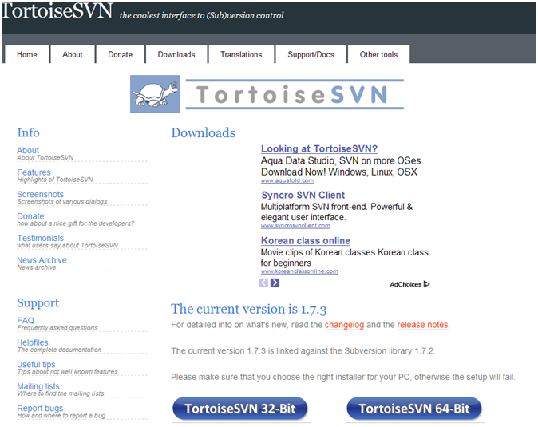Click 'Where to find the mailing lists' text
This screenshot has height=427, width=538.
tap(61, 393)
